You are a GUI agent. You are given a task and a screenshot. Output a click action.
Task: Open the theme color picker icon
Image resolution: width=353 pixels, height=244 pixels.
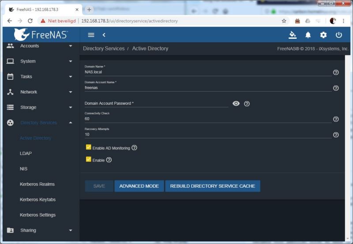[x=293, y=35]
